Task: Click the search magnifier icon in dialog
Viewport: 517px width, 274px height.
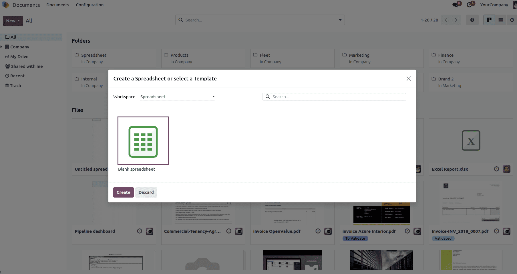Action: (268, 97)
